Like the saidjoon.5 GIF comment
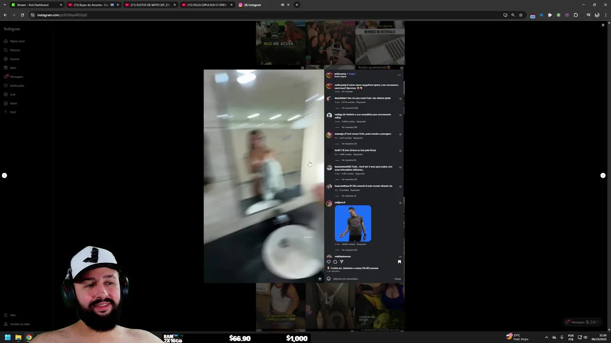 (400, 203)
